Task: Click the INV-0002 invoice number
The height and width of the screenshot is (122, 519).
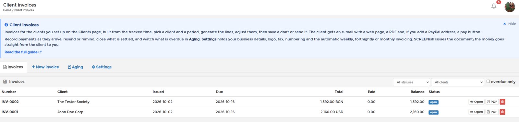Action: click(x=10, y=102)
